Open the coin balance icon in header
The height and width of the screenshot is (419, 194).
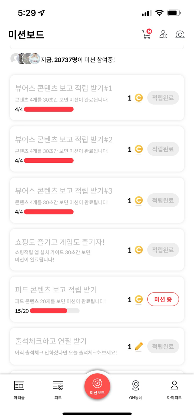point(180,34)
